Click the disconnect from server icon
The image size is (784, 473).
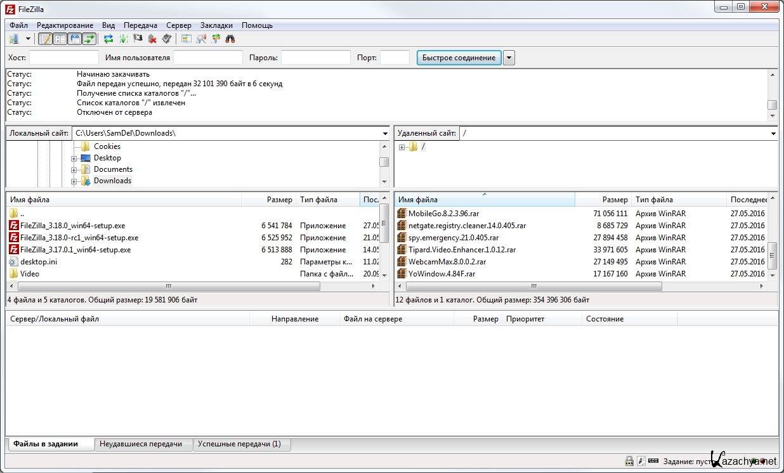click(152, 39)
